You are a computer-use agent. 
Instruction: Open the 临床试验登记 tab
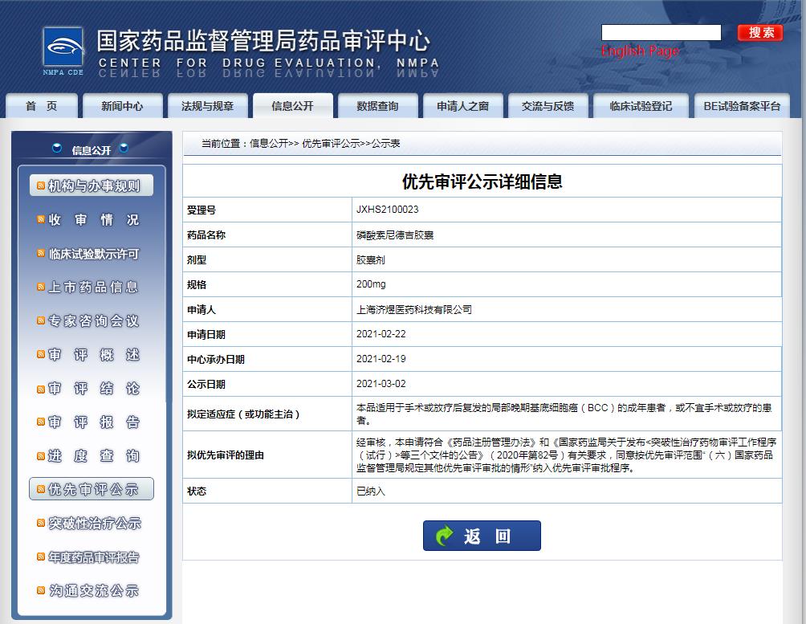[641, 106]
